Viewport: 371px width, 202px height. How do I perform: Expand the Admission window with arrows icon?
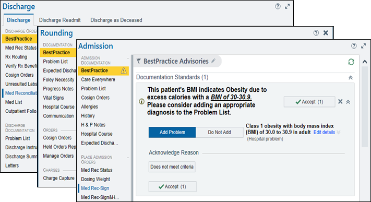[x=363, y=46]
